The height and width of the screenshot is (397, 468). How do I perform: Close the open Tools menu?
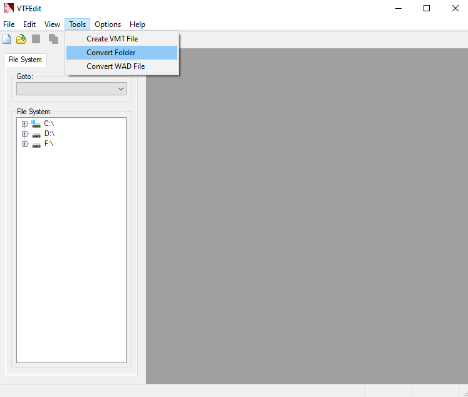[x=77, y=24]
